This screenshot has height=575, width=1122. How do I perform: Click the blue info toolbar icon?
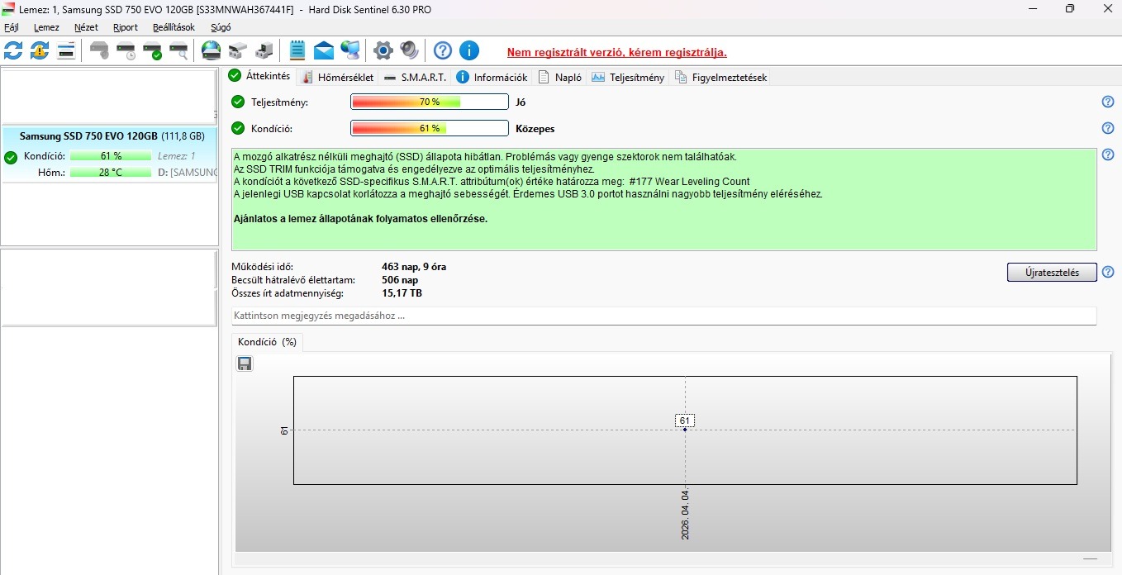469,50
